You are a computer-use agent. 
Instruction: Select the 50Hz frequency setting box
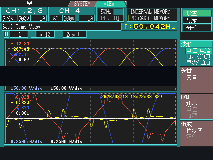pos(106,12)
